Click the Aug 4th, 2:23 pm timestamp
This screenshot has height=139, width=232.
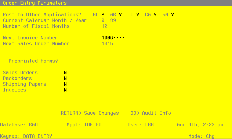(x=200, y=125)
